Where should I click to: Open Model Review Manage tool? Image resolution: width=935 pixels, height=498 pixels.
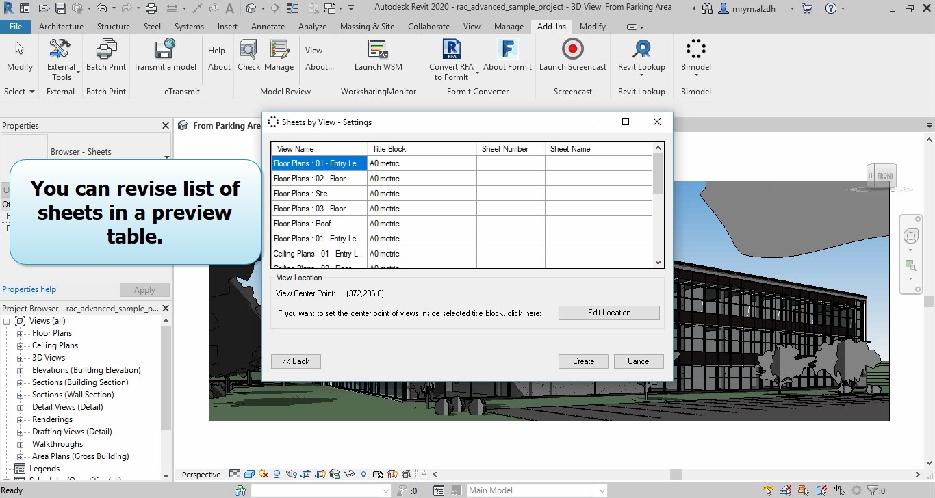click(279, 50)
